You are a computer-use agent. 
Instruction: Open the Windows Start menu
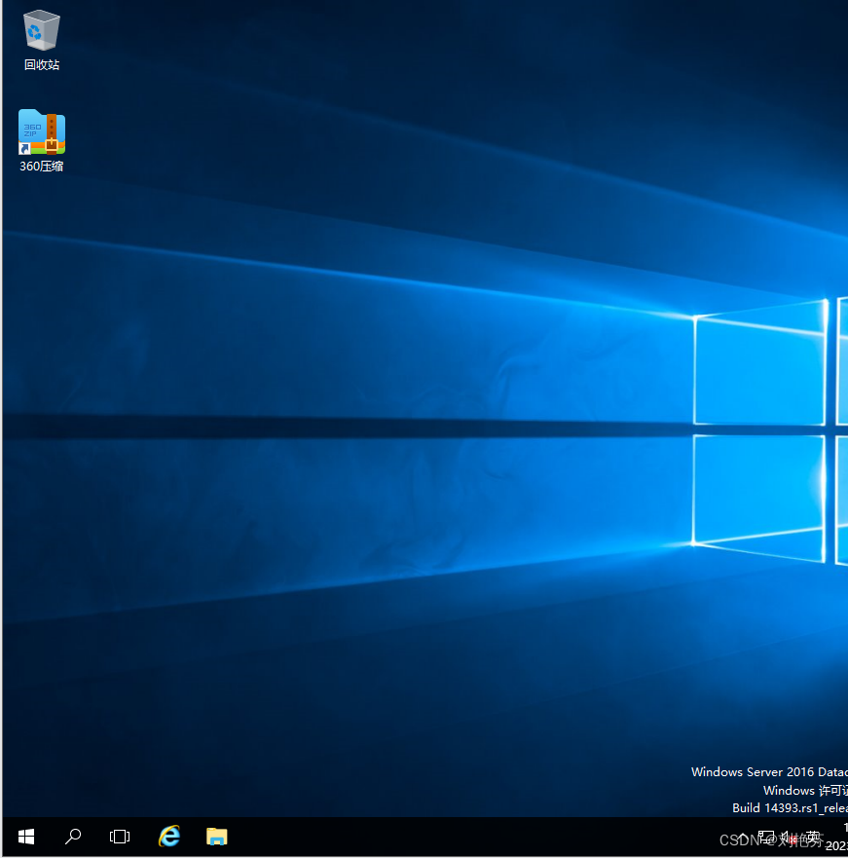26,837
